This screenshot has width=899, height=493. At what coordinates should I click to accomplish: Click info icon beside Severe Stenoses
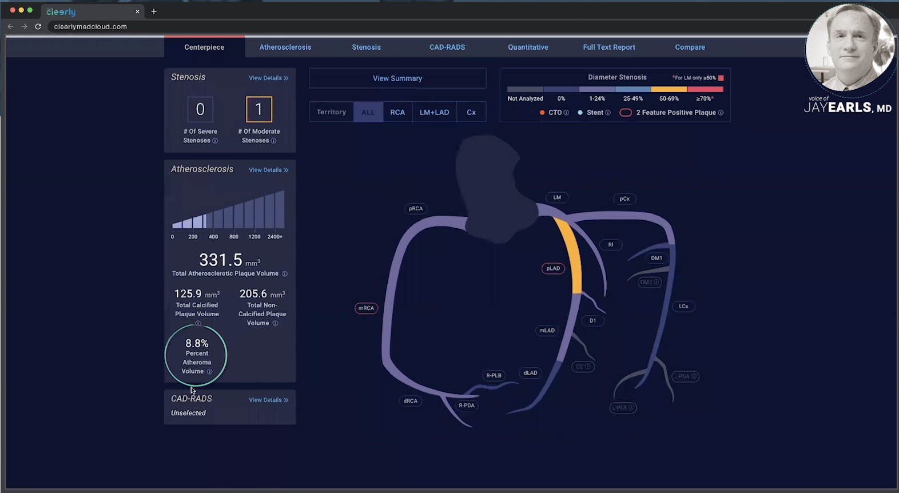coord(215,141)
